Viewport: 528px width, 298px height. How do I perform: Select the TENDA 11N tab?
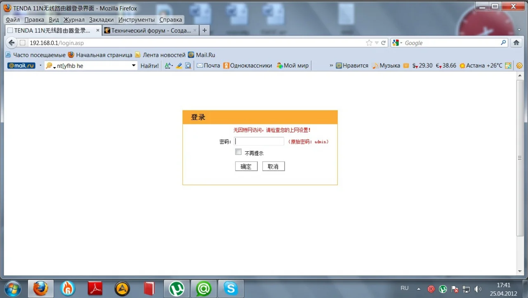click(x=54, y=31)
